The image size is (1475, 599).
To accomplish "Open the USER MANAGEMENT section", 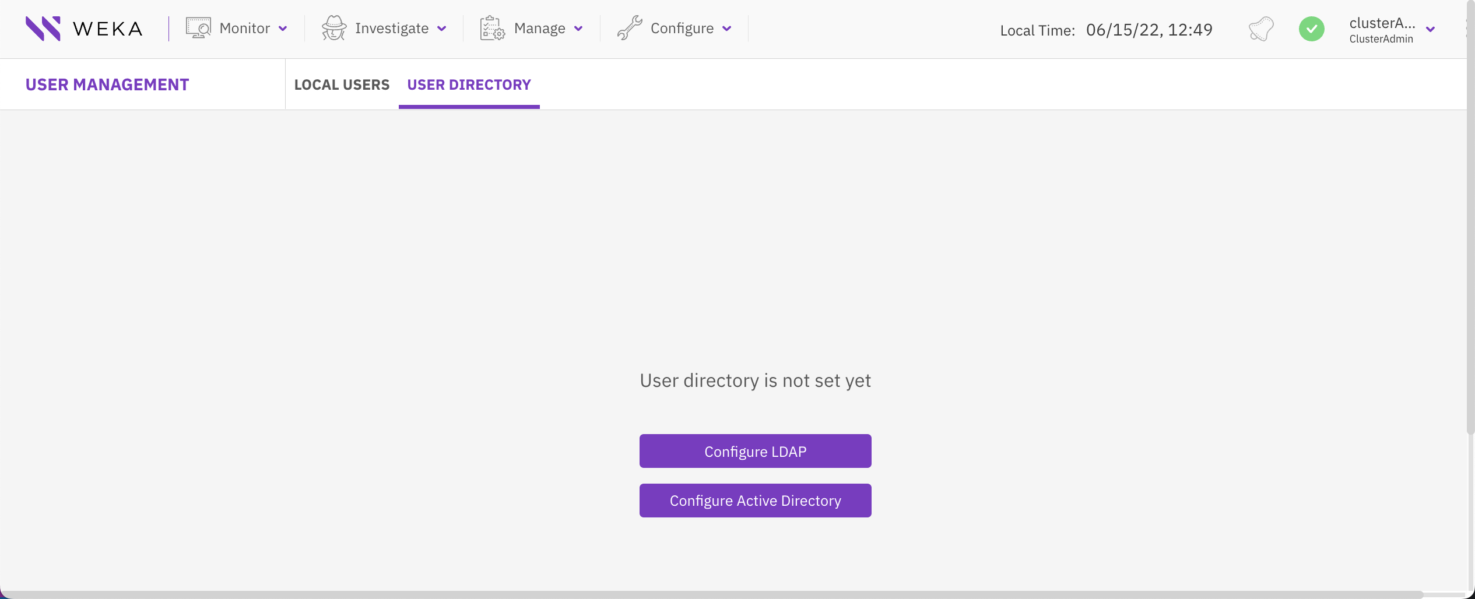I will (x=107, y=84).
